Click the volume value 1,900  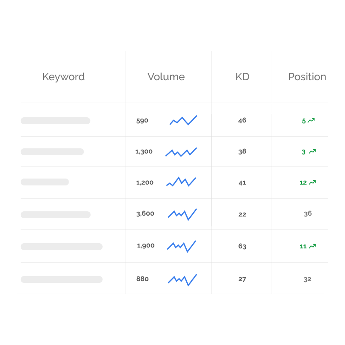146,246
